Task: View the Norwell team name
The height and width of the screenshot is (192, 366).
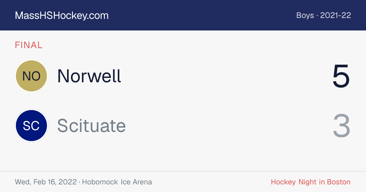Action: coord(89,76)
